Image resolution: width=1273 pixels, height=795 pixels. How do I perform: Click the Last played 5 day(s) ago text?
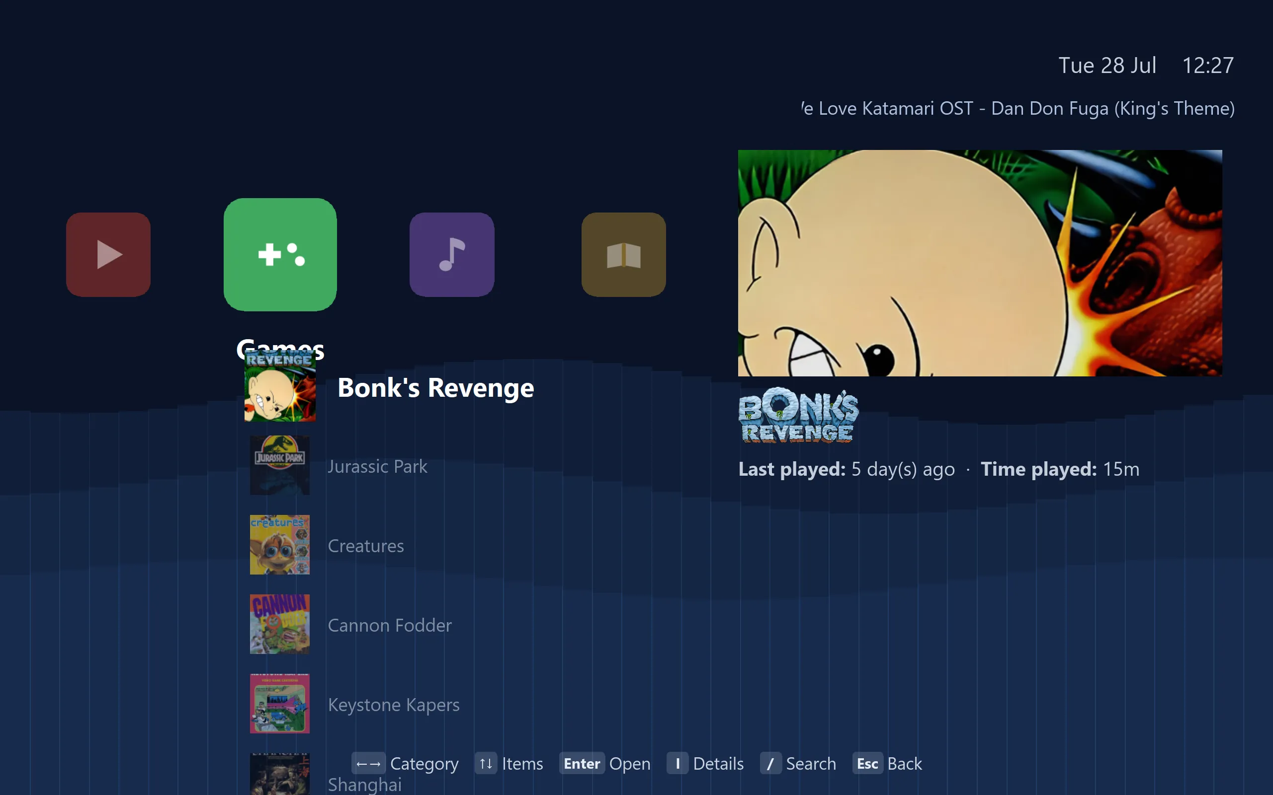pos(846,469)
